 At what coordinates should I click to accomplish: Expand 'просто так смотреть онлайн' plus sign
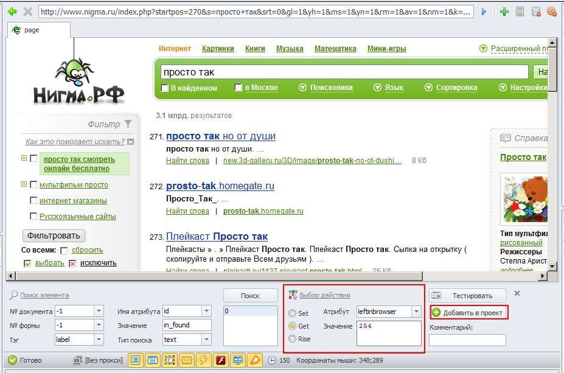tap(24, 158)
